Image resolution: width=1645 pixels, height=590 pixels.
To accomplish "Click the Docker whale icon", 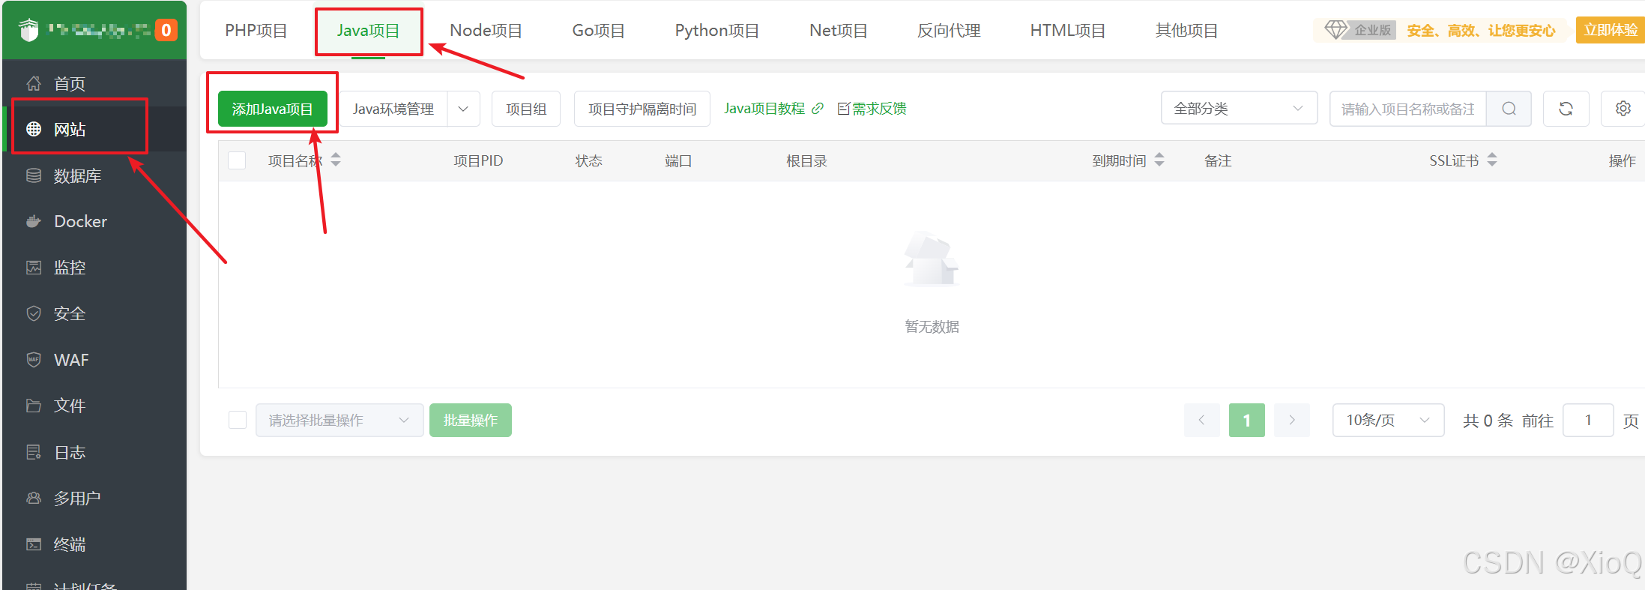I will [34, 221].
